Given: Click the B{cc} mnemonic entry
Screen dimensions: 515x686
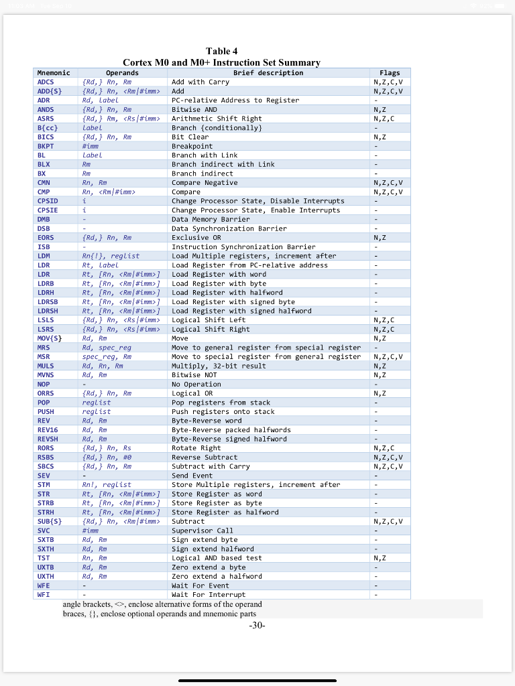Looking at the screenshot, I should 48,128.
